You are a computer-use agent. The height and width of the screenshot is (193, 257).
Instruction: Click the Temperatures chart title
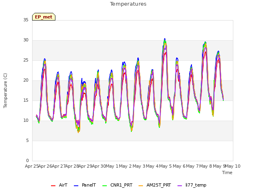[x=128, y=4]
